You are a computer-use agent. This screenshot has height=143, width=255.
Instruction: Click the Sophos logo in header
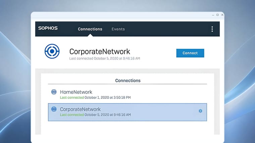(x=48, y=28)
